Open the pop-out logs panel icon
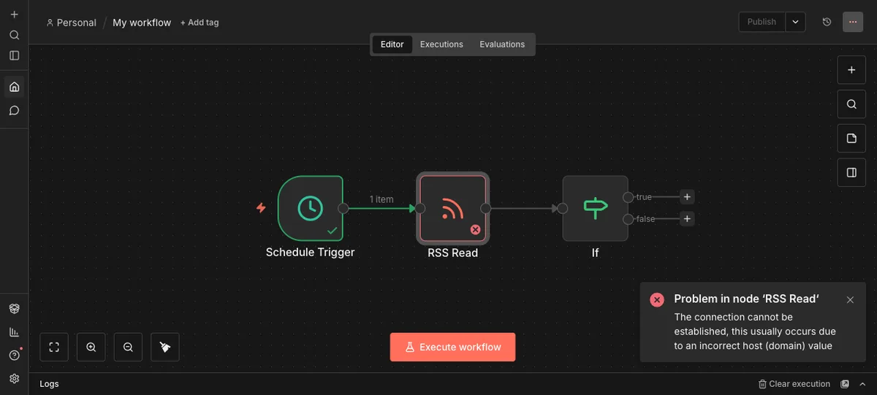The image size is (877, 395). (846, 384)
